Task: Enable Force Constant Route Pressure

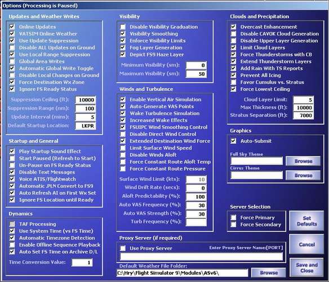Action: tap(123, 169)
